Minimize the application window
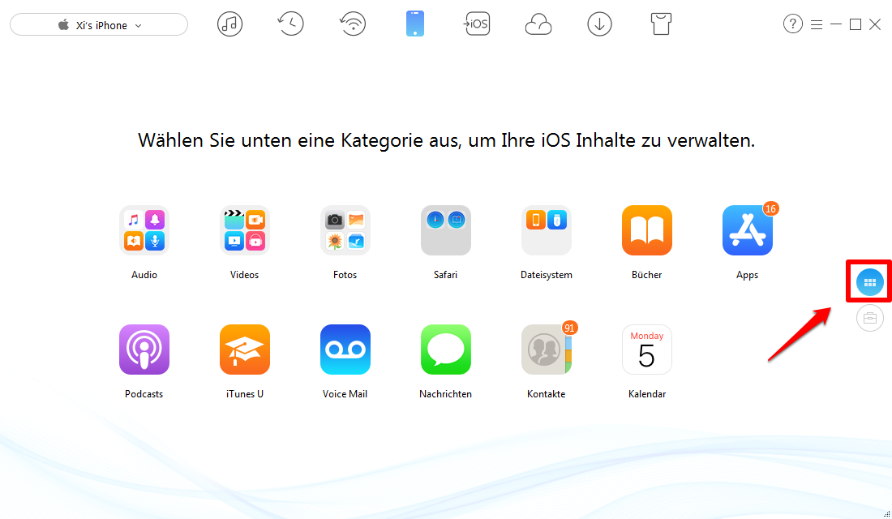 (836, 24)
